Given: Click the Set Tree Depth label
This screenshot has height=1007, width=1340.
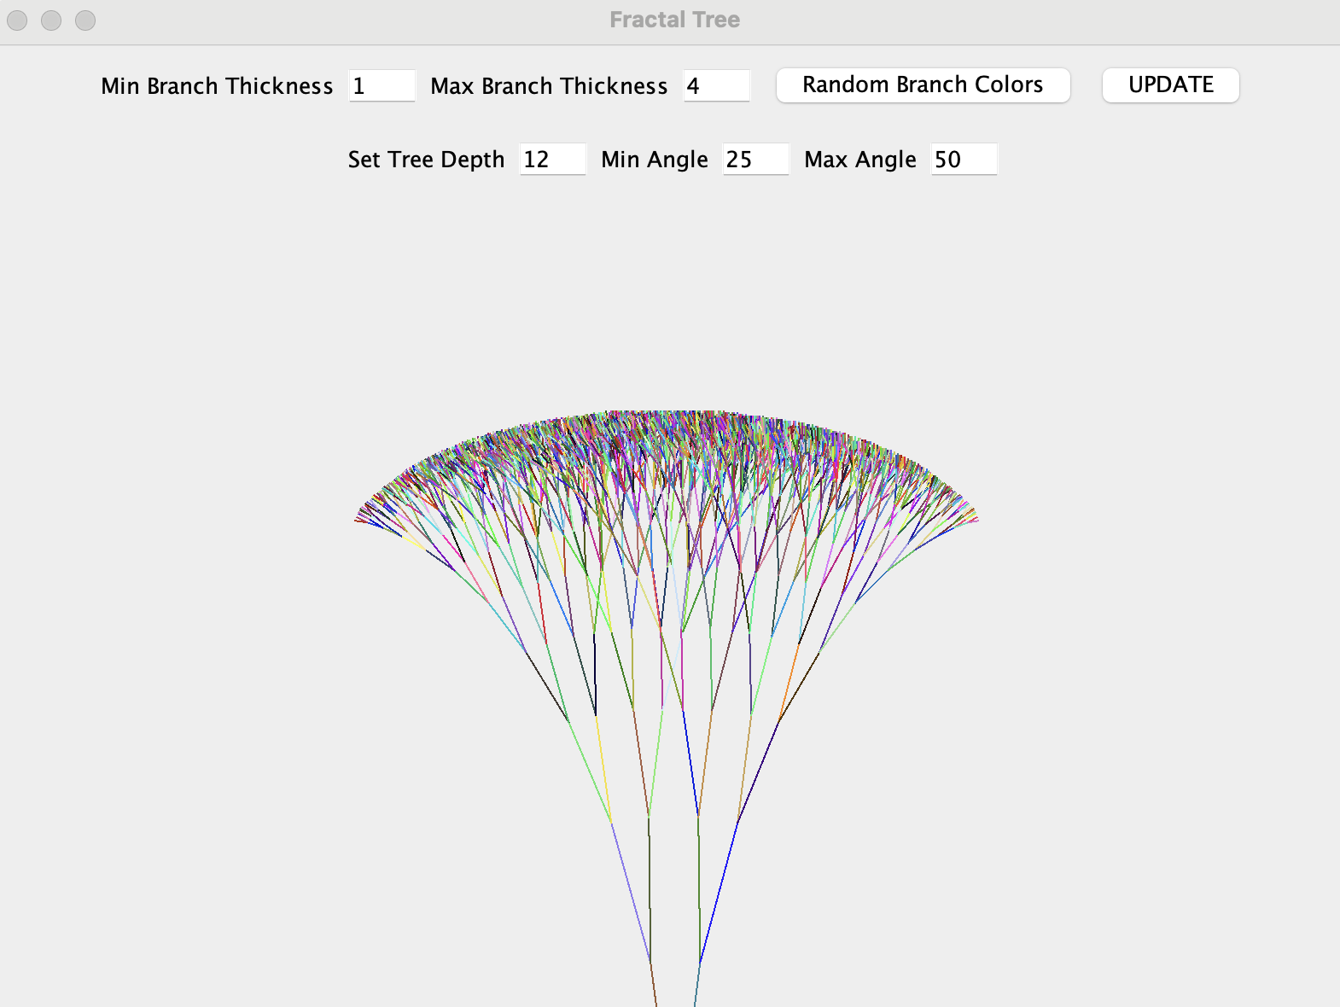Looking at the screenshot, I should [426, 160].
